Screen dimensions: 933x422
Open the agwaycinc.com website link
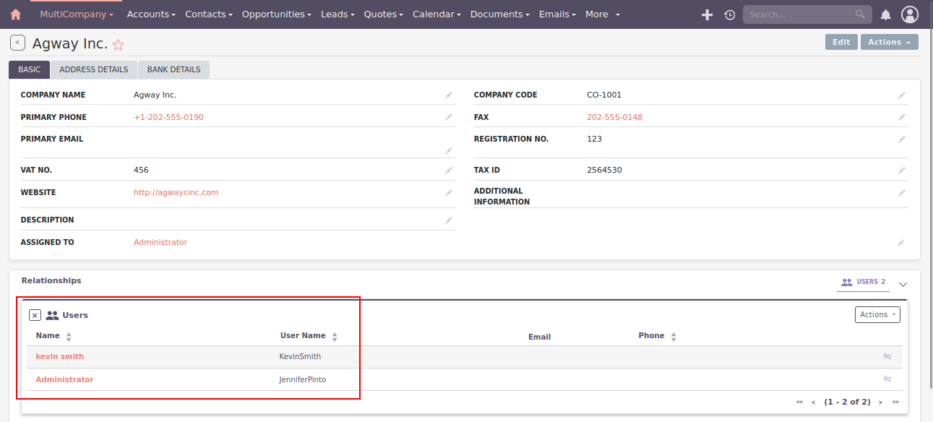[176, 193]
